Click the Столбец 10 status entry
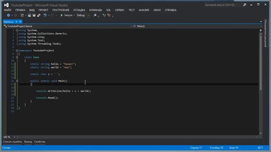271x152 pixels. tap(216, 148)
